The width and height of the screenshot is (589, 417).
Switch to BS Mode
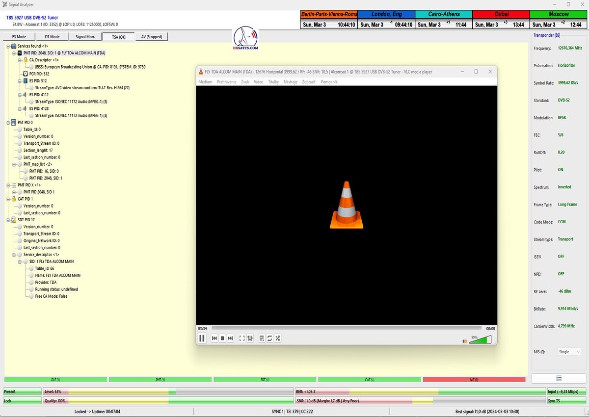[x=19, y=37]
